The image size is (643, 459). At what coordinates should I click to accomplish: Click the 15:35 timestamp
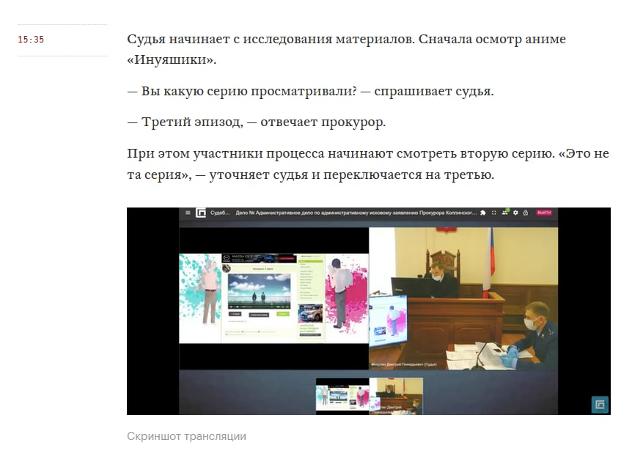click(31, 40)
